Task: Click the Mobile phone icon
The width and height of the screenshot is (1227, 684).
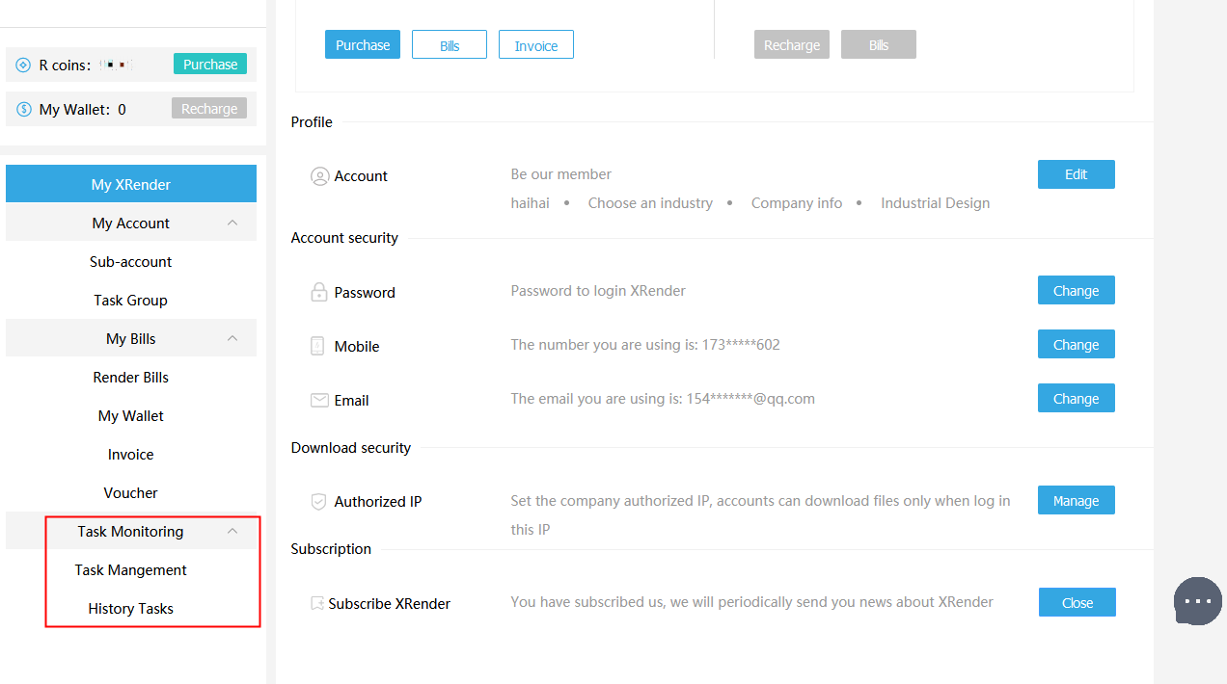Action: click(317, 347)
